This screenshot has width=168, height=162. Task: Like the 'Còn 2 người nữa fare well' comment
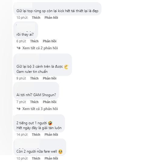click(36, 158)
